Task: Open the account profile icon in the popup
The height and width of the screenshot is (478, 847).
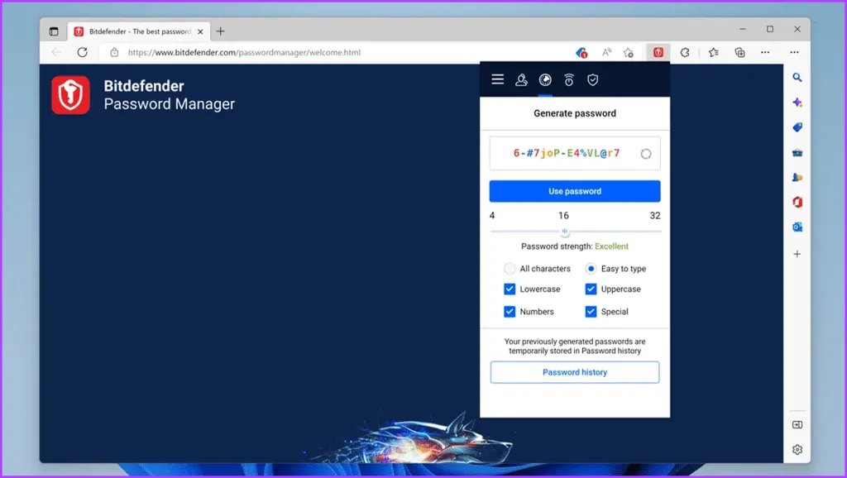Action: (x=521, y=79)
